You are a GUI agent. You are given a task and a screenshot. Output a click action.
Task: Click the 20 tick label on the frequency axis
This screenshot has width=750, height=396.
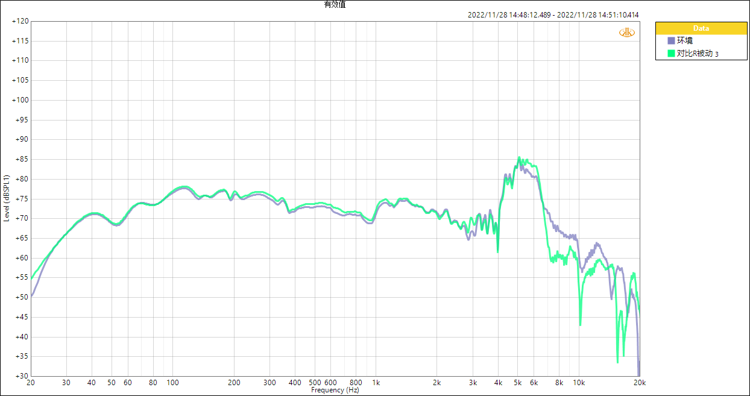point(31,383)
